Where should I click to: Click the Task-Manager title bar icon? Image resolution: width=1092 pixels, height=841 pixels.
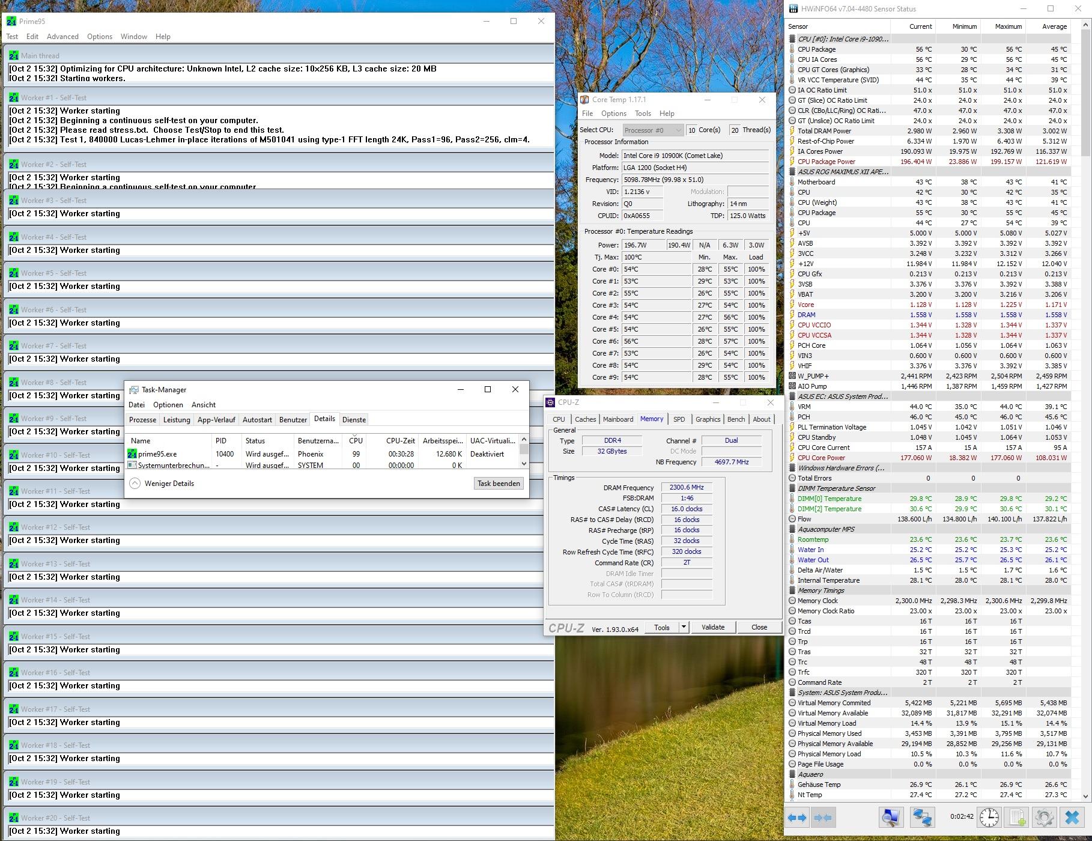point(134,390)
